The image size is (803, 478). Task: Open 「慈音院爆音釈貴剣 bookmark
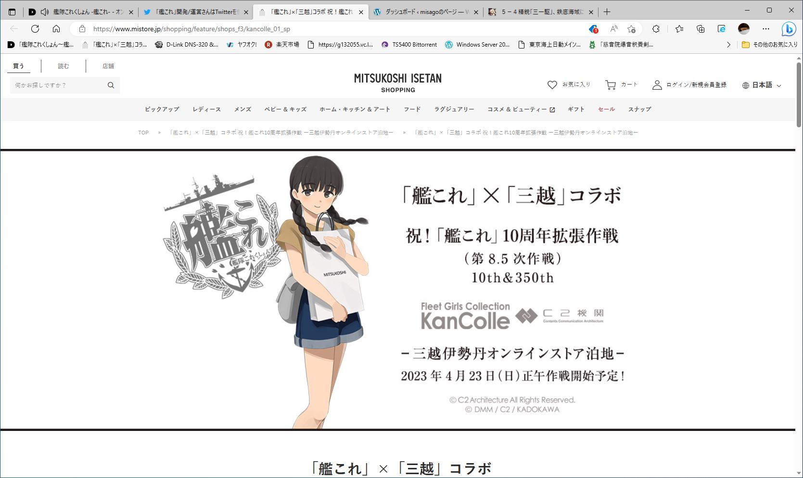pyautogui.click(x=621, y=45)
